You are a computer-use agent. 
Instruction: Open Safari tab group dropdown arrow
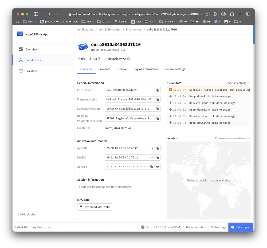pos(42,14)
